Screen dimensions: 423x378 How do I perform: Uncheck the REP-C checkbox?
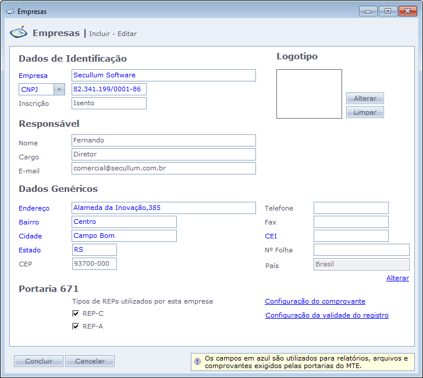tap(76, 313)
